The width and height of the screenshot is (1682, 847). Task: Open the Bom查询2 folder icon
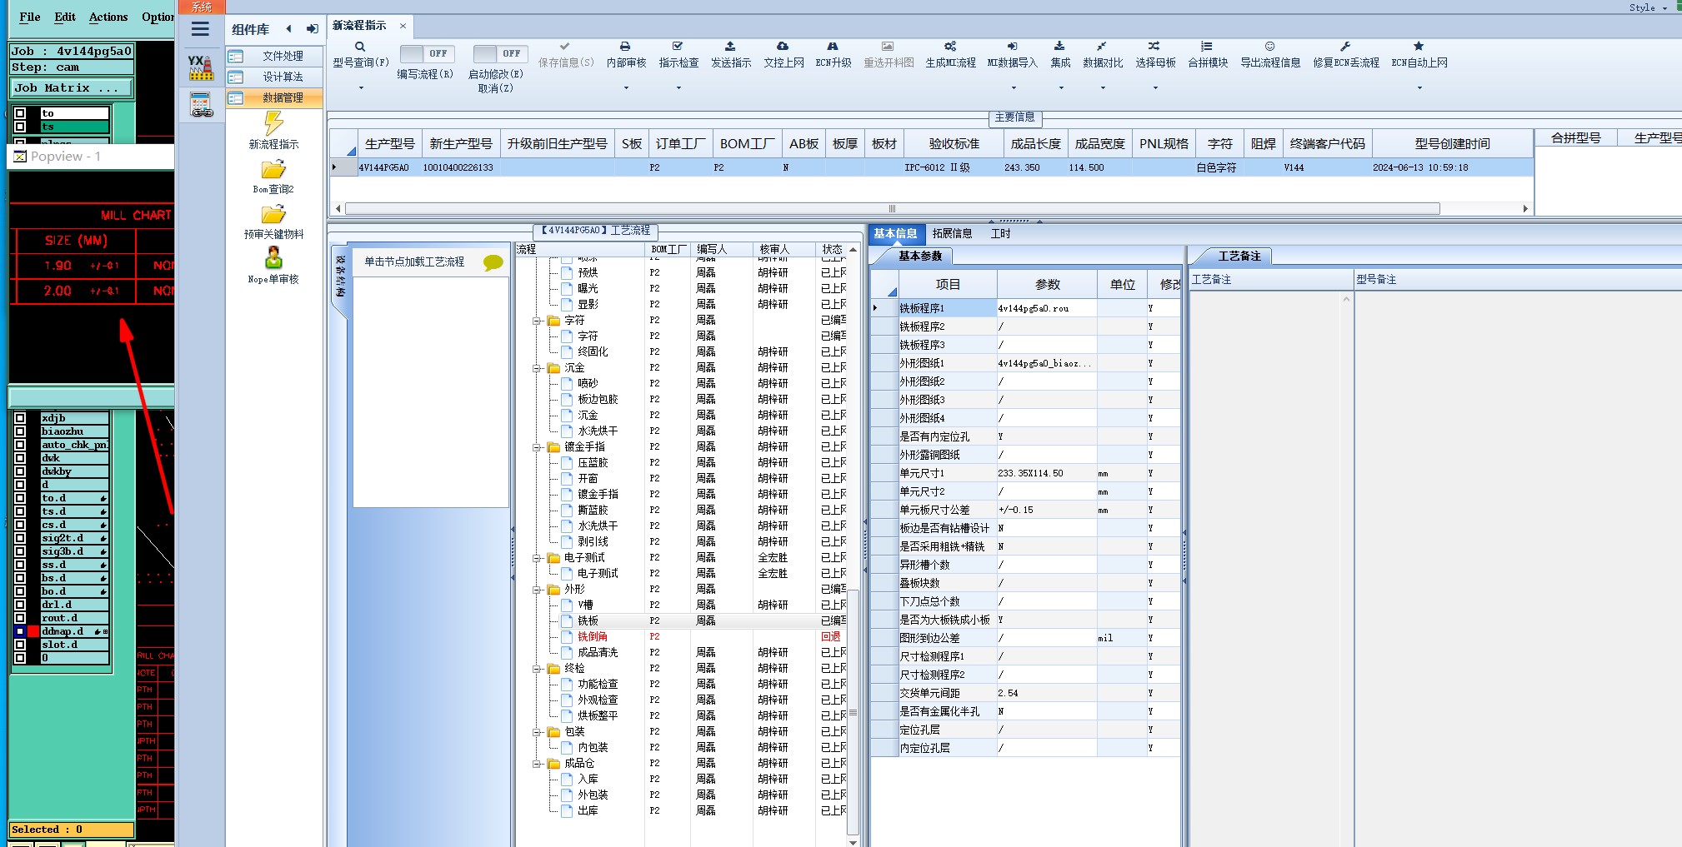pos(273,170)
